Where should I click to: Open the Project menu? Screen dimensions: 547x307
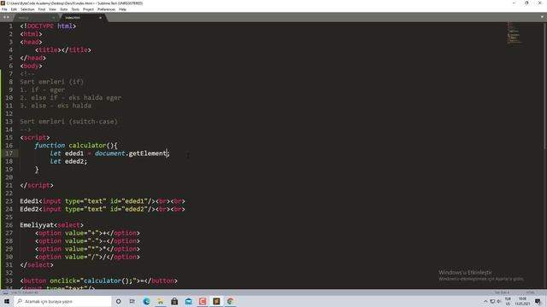88,9
